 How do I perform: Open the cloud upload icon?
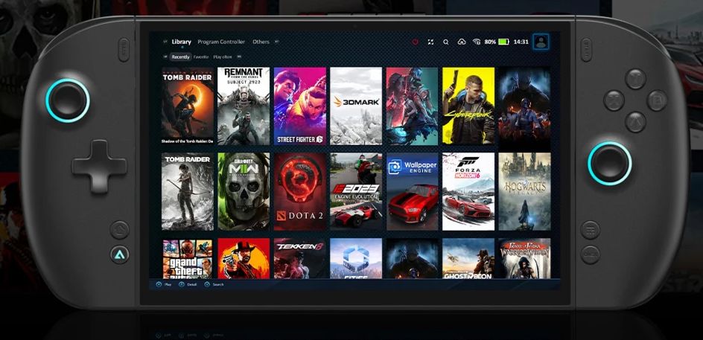pos(462,42)
